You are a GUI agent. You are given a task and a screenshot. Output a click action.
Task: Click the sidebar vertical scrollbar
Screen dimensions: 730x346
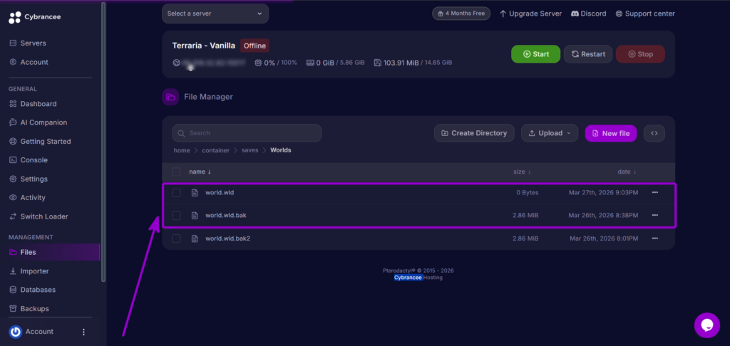(x=103, y=142)
